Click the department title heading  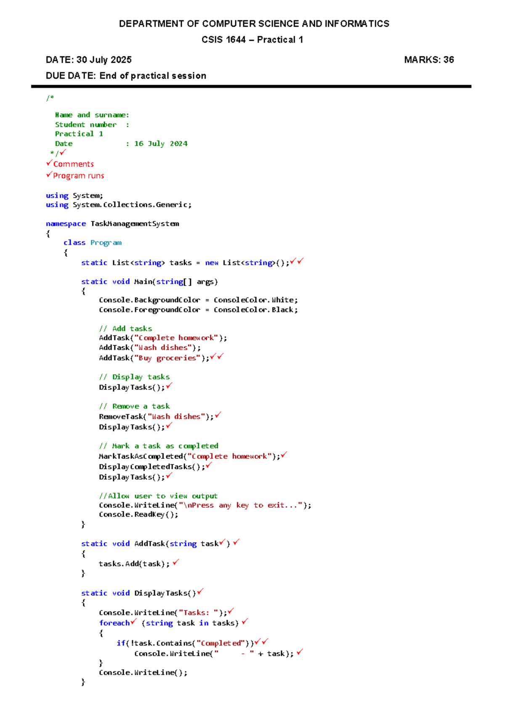pyautogui.click(x=254, y=24)
